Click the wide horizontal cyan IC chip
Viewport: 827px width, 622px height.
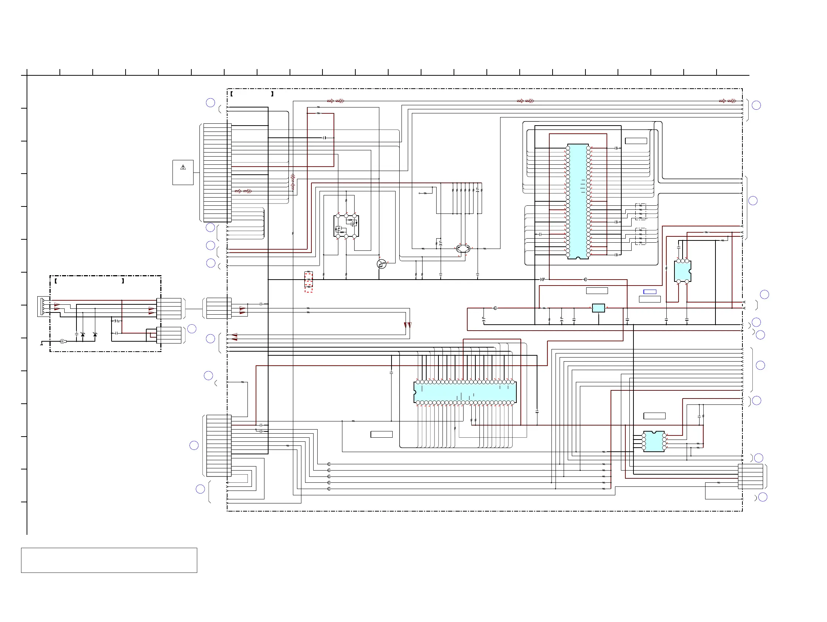pos(465,393)
